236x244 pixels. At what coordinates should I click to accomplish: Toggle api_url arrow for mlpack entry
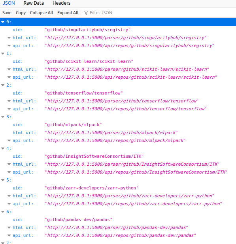(x=9, y=140)
